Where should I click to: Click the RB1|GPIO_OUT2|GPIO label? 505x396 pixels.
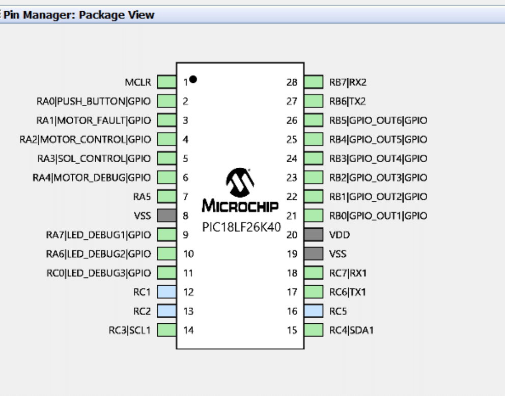378,197
